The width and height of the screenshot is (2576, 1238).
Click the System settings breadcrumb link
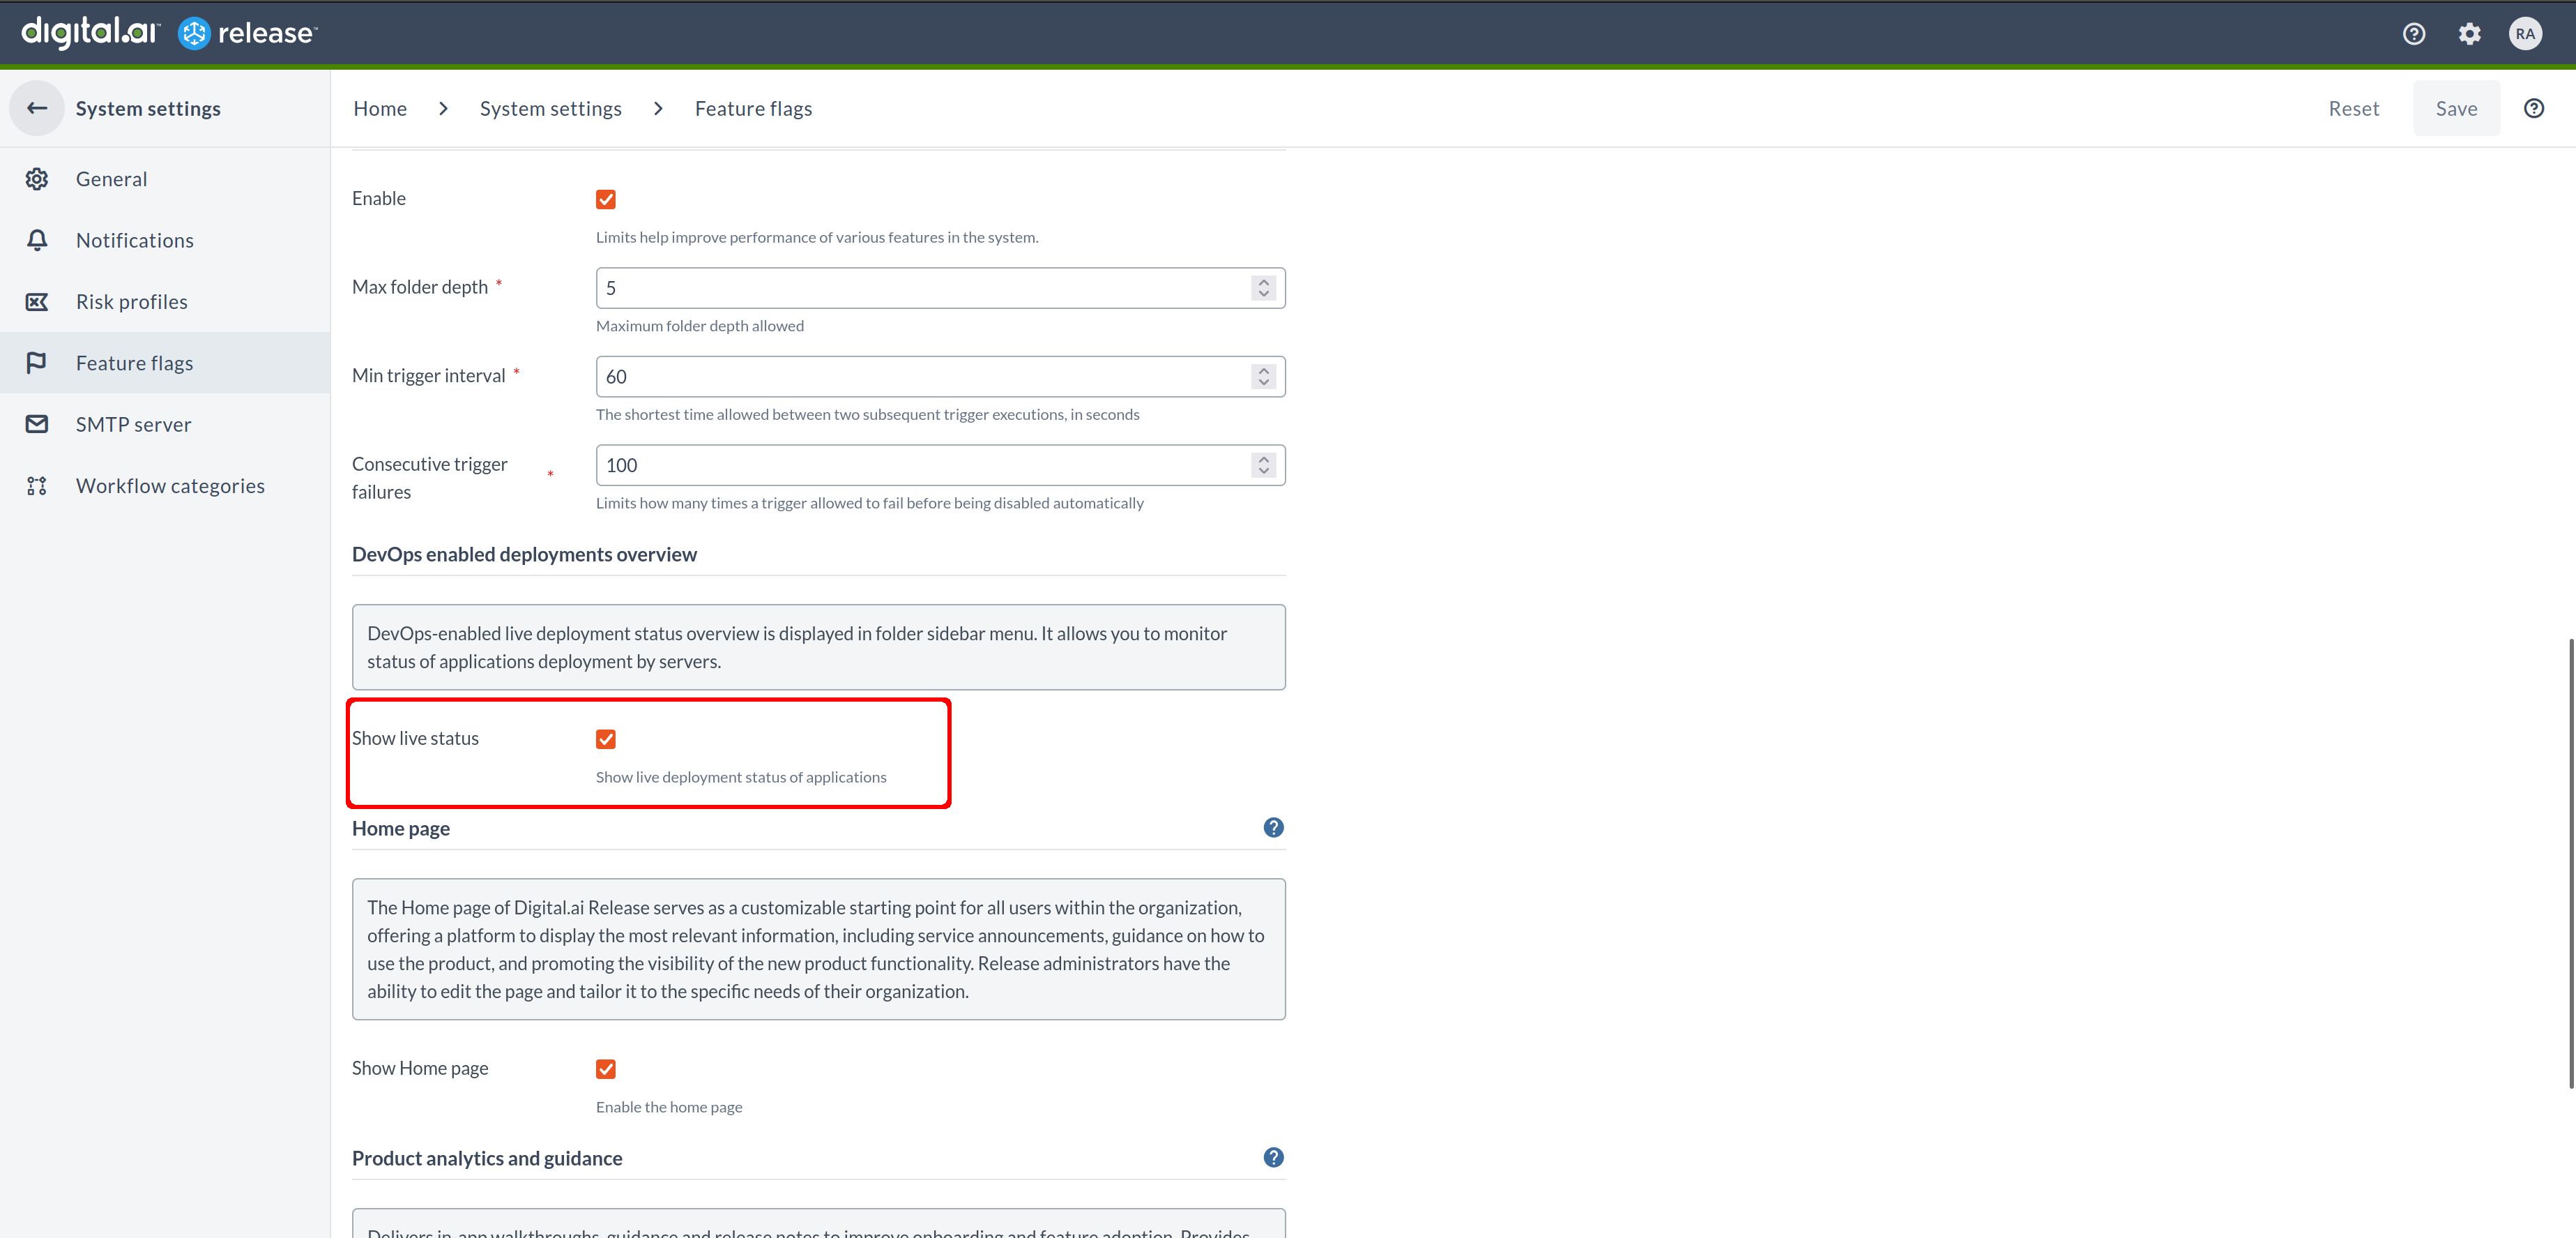551,108
